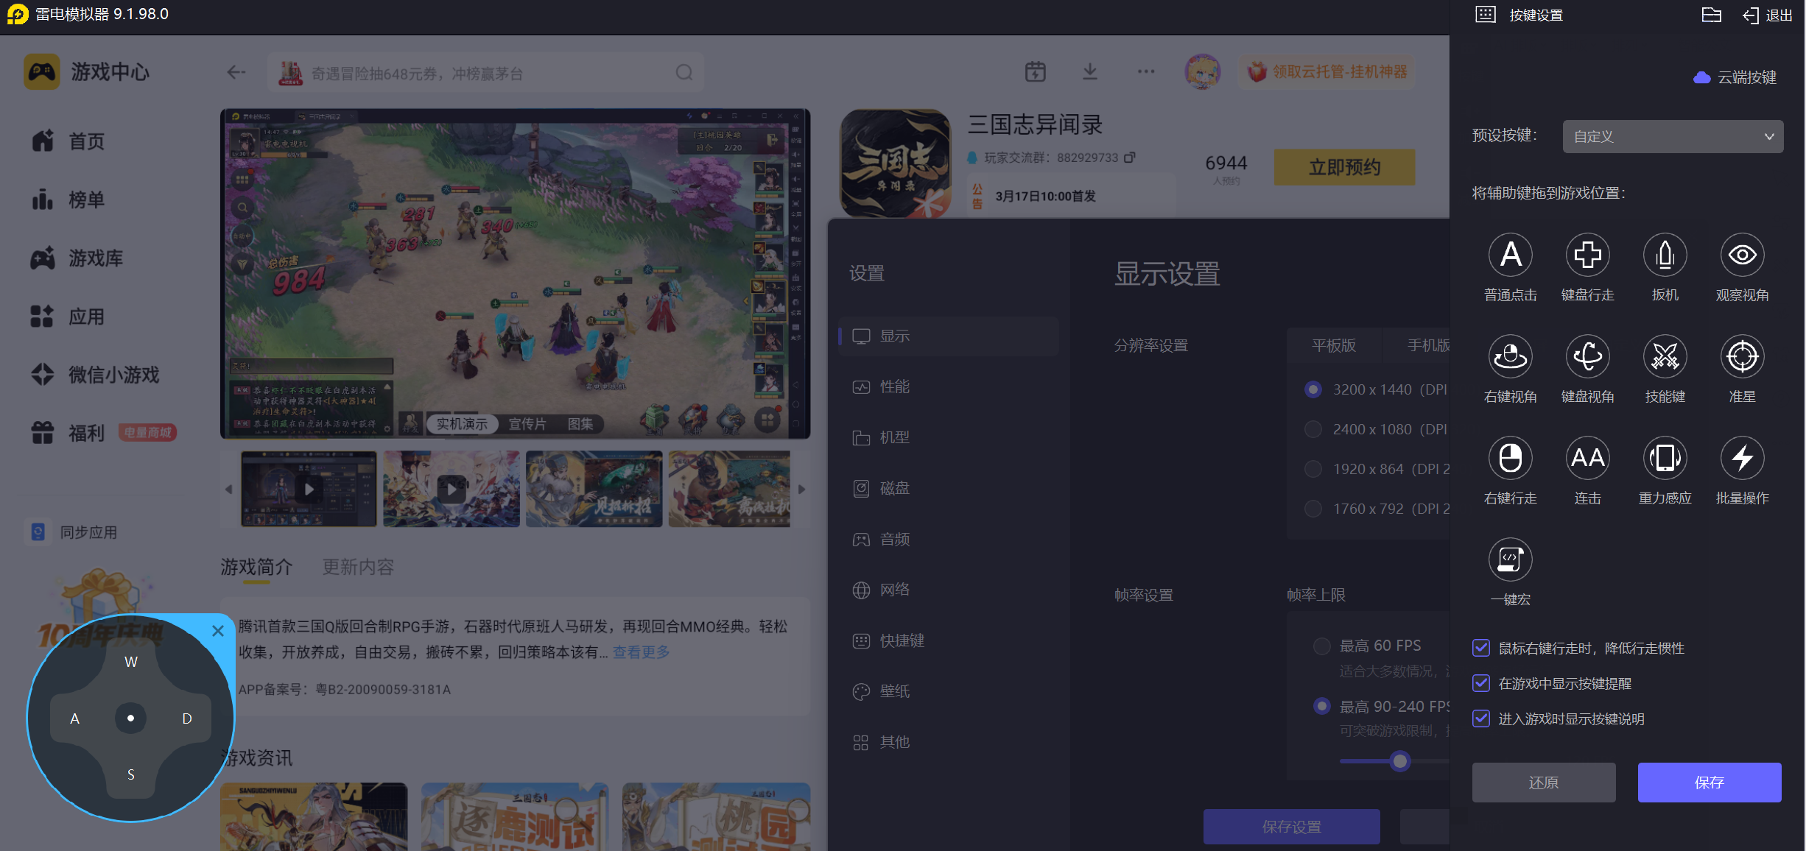Click the blue 保存 save button
The height and width of the screenshot is (851, 1806).
[1709, 783]
